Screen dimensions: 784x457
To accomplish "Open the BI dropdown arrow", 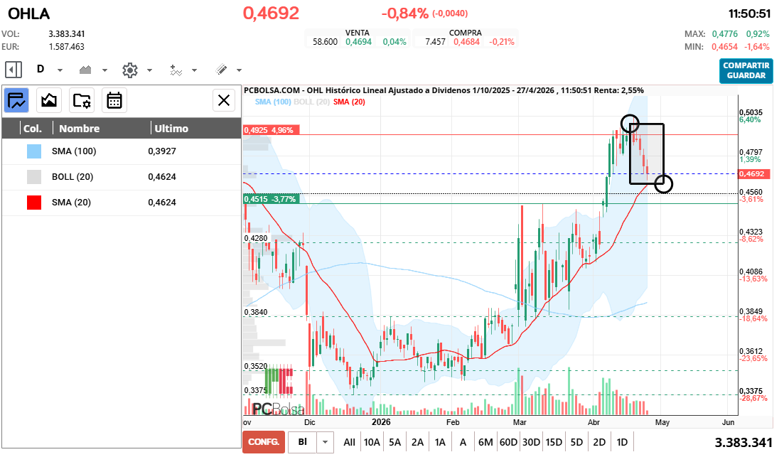I will pyautogui.click(x=326, y=442).
